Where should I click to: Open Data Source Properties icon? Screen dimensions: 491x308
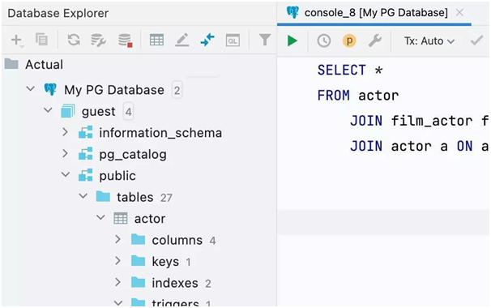[98, 41]
